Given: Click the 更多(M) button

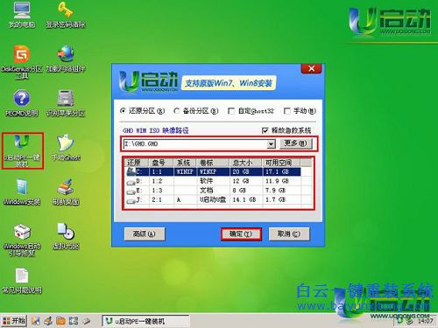Looking at the screenshot, I should pyautogui.click(x=296, y=143).
